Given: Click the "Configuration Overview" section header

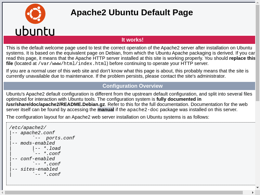Looking at the screenshot, I should [x=132, y=86].
